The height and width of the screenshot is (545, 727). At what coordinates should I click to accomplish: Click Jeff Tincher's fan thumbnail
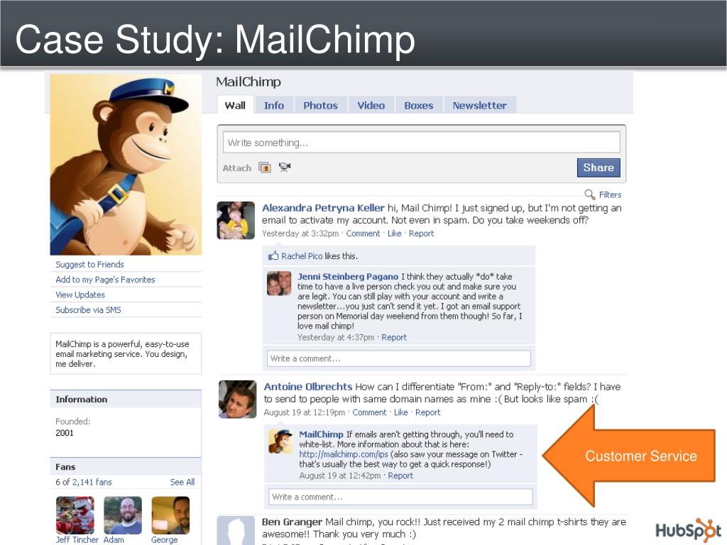coord(75,515)
